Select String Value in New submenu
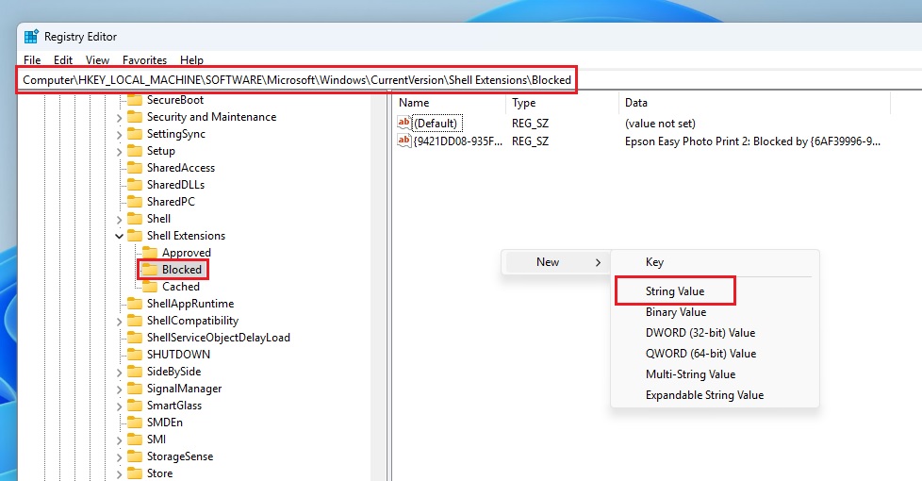The height and width of the screenshot is (481, 922). pos(675,291)
